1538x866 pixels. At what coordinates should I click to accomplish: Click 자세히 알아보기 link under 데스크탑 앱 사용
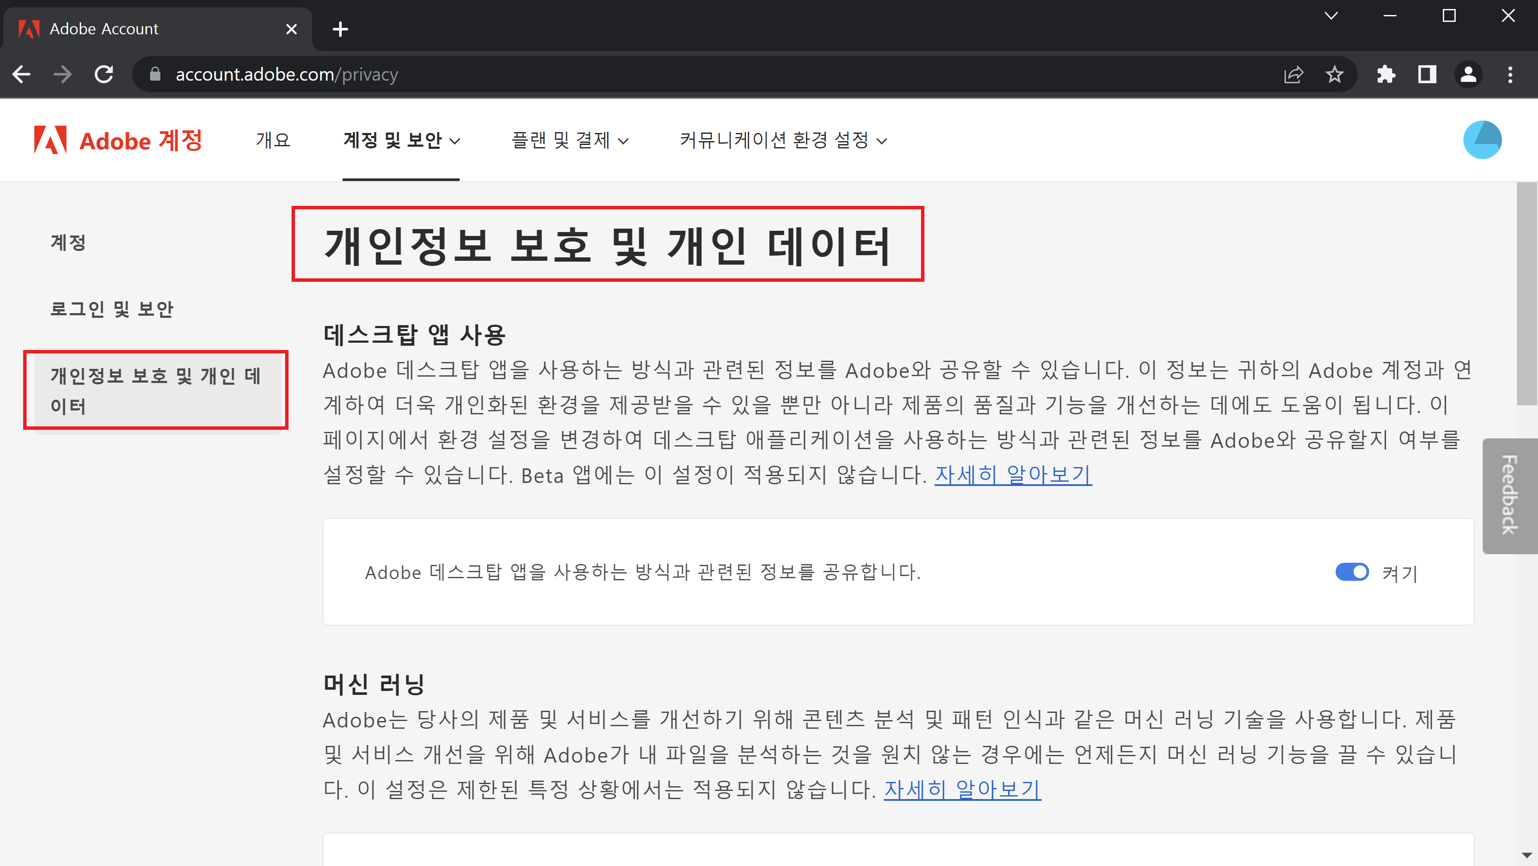(x=1013, y=475)
